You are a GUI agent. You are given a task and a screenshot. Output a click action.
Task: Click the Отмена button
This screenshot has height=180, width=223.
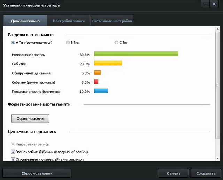pyautogui.click(x=174, y=173)
